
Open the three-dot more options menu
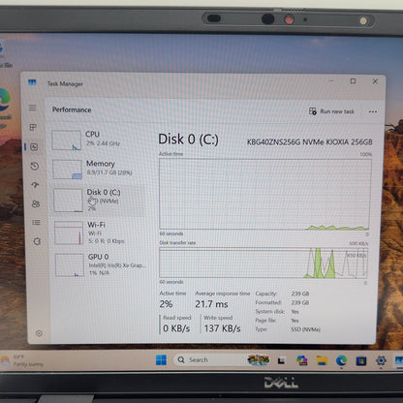(x=373, y=111)
